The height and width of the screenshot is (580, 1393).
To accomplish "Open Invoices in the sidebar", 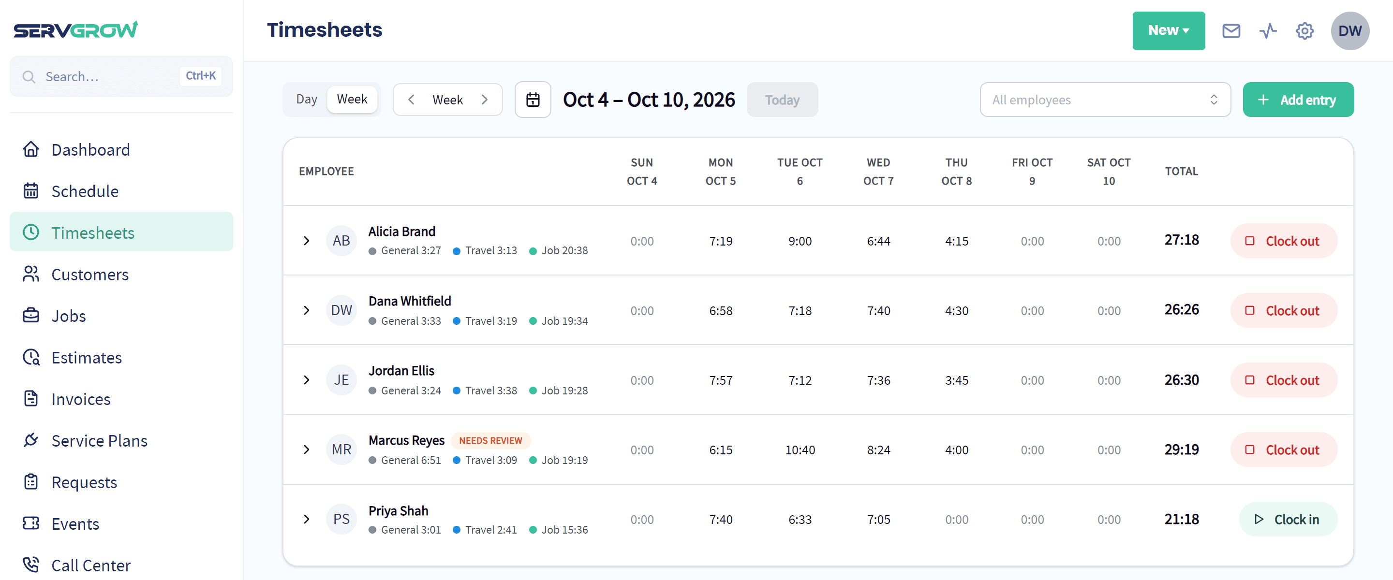I will (x=121, y=399).
